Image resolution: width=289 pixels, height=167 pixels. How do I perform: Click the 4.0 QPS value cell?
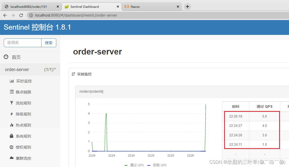264,126
